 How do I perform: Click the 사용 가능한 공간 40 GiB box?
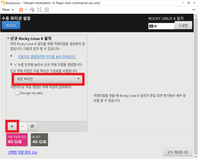[x=17, y=140]
